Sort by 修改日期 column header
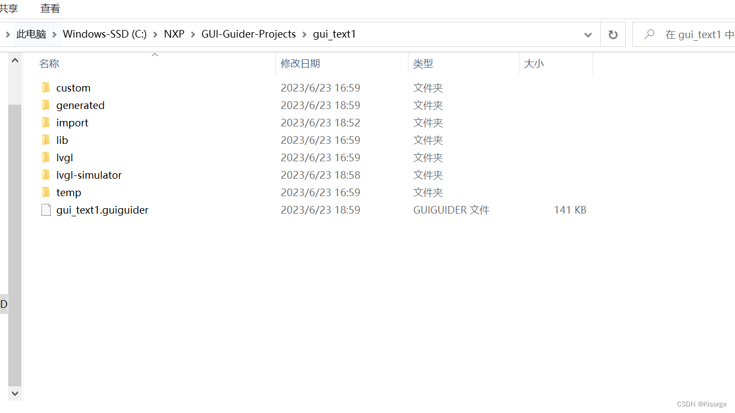Screen dimensions: 735x413 tap(300, 64)
